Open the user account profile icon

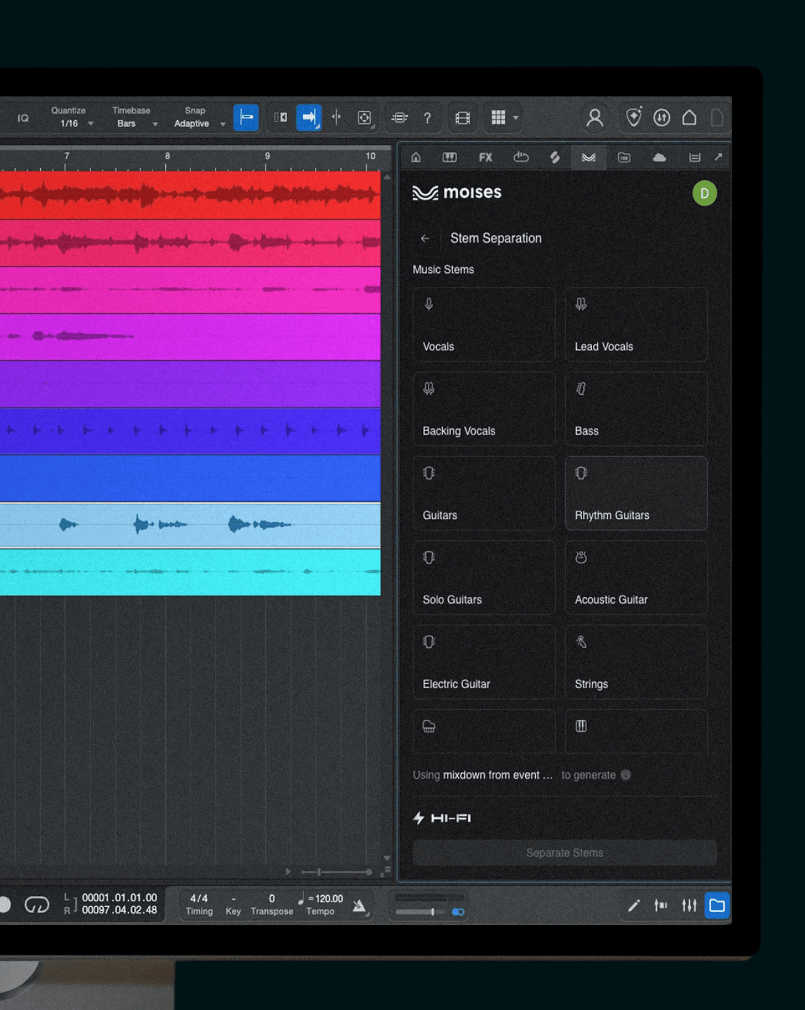tap(595, 118)
